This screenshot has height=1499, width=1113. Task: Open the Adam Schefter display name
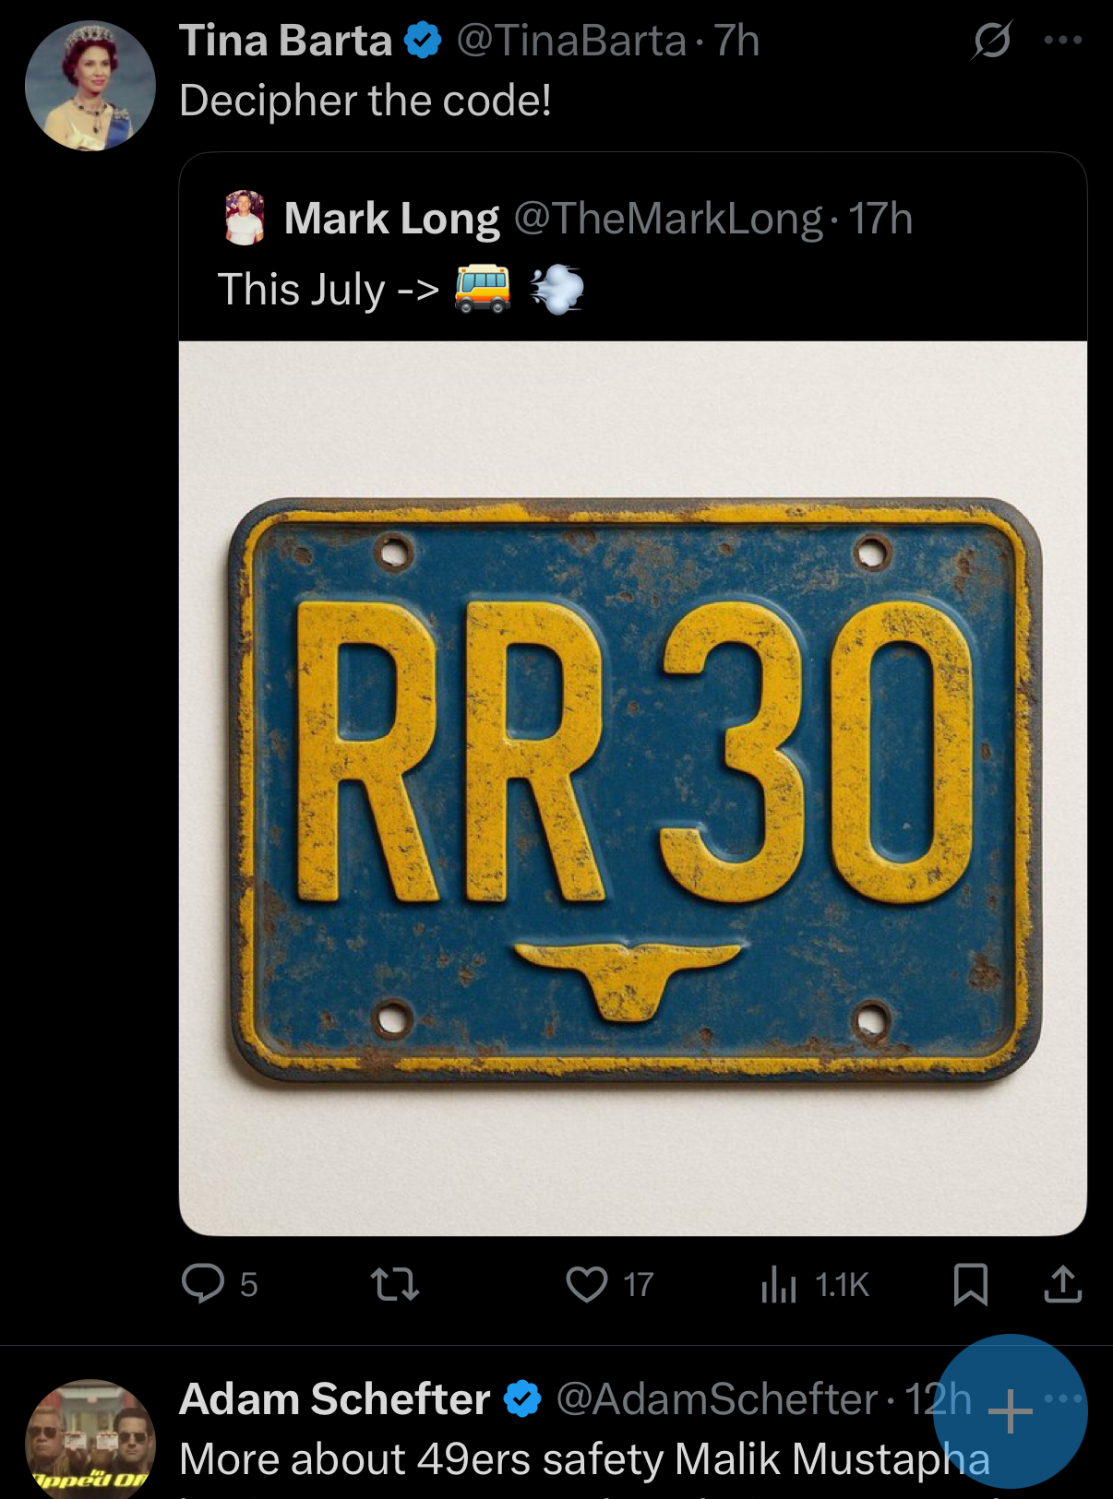point(335,1398)
